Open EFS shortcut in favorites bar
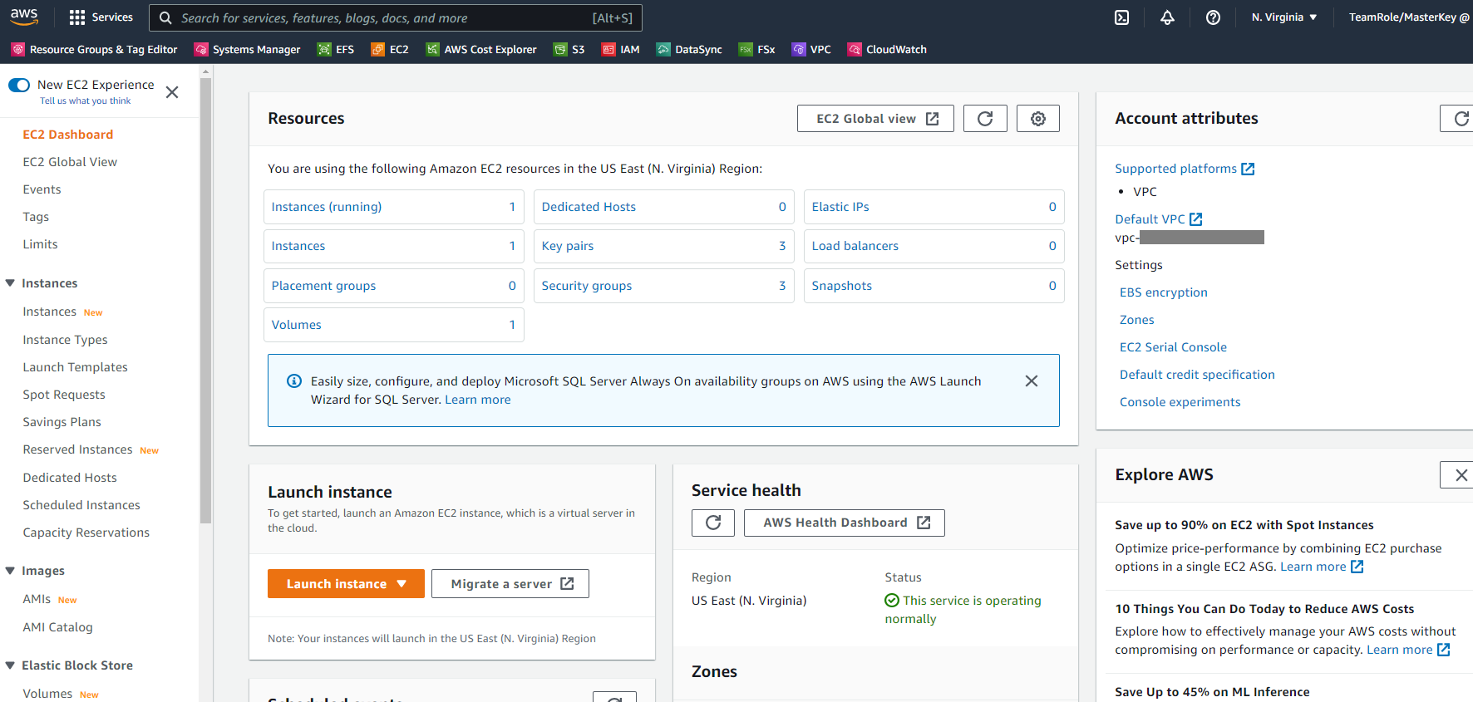 [x=336, y=50]
